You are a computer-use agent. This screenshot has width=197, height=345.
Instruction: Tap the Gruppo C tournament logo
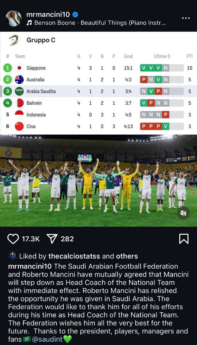tap(13, 40)
